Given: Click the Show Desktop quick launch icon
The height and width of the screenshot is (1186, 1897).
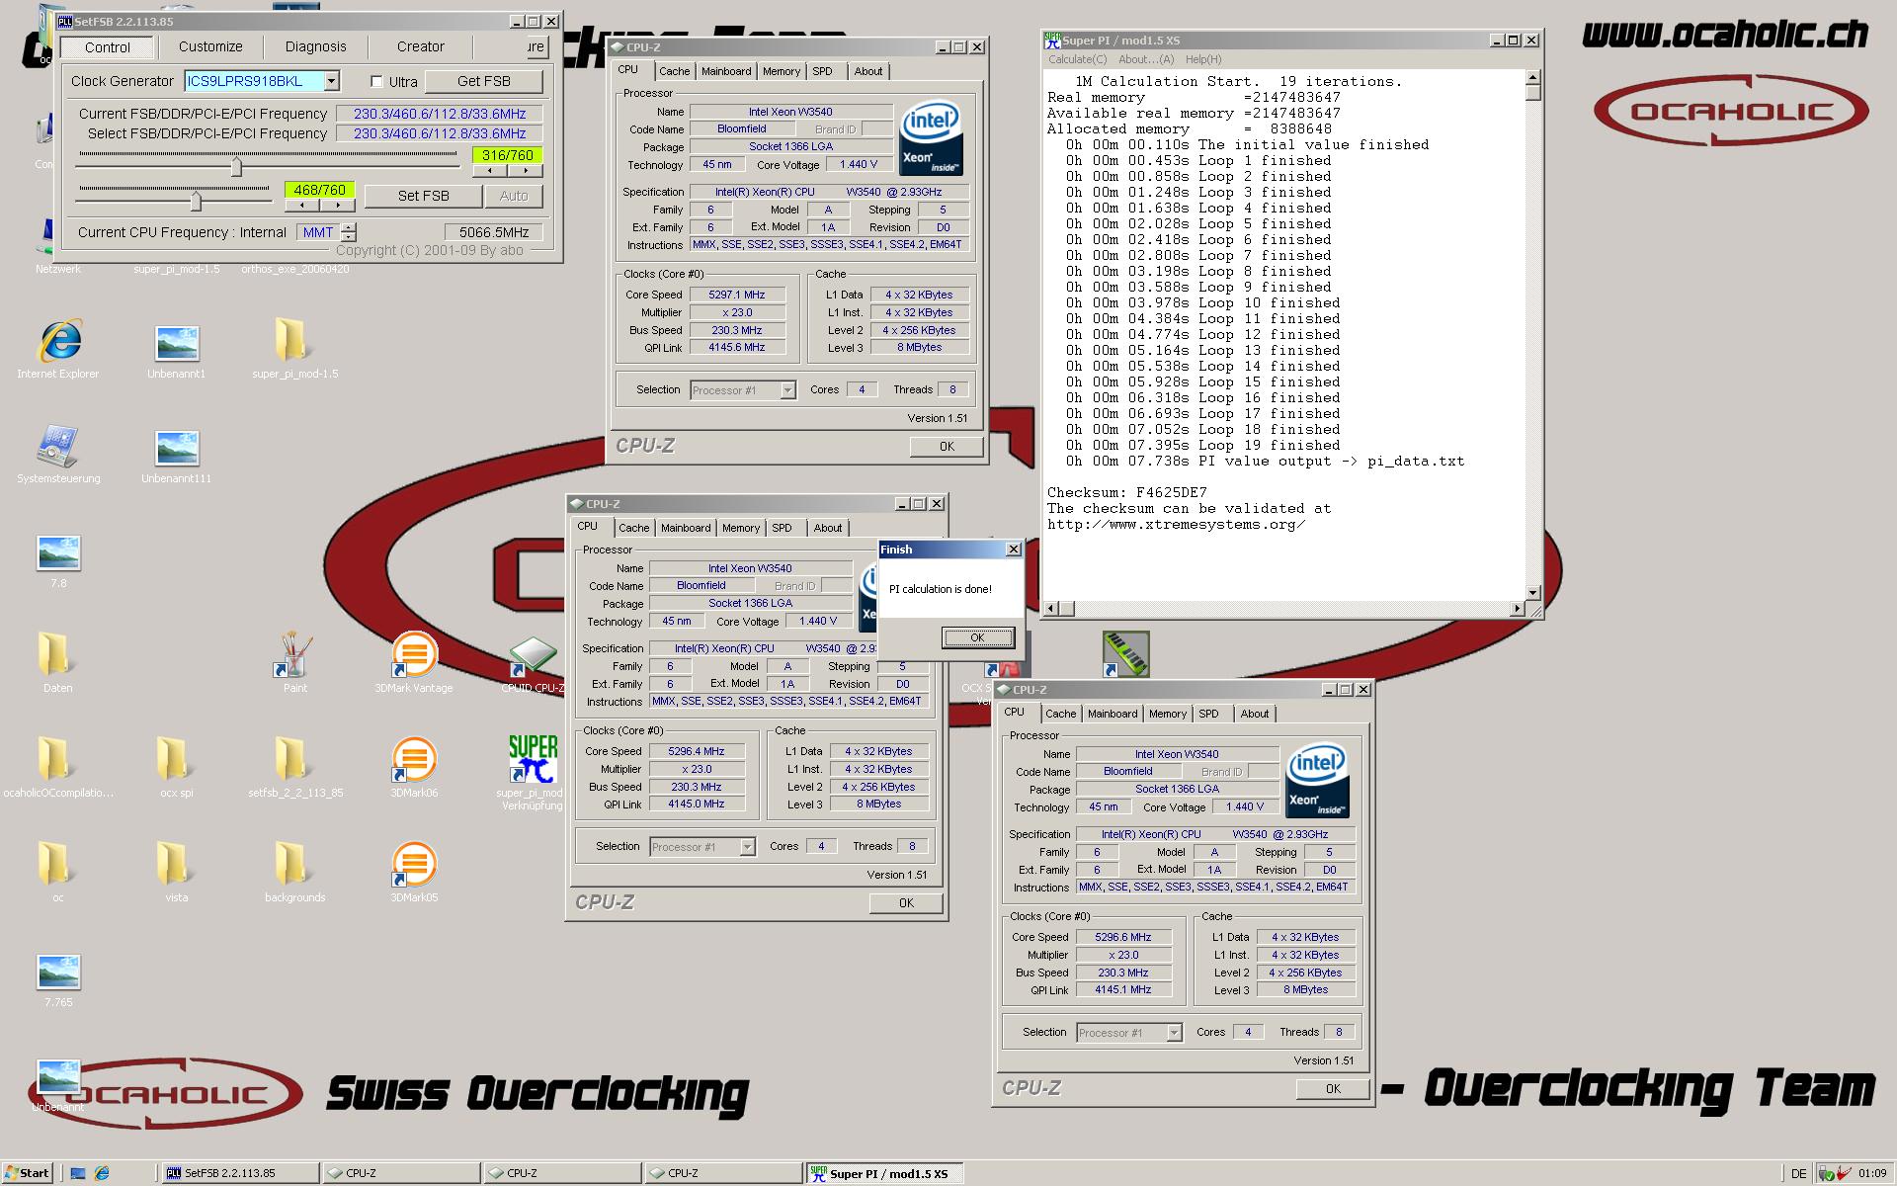Looking at the screenshot, I should click(x=77, y=1173).
